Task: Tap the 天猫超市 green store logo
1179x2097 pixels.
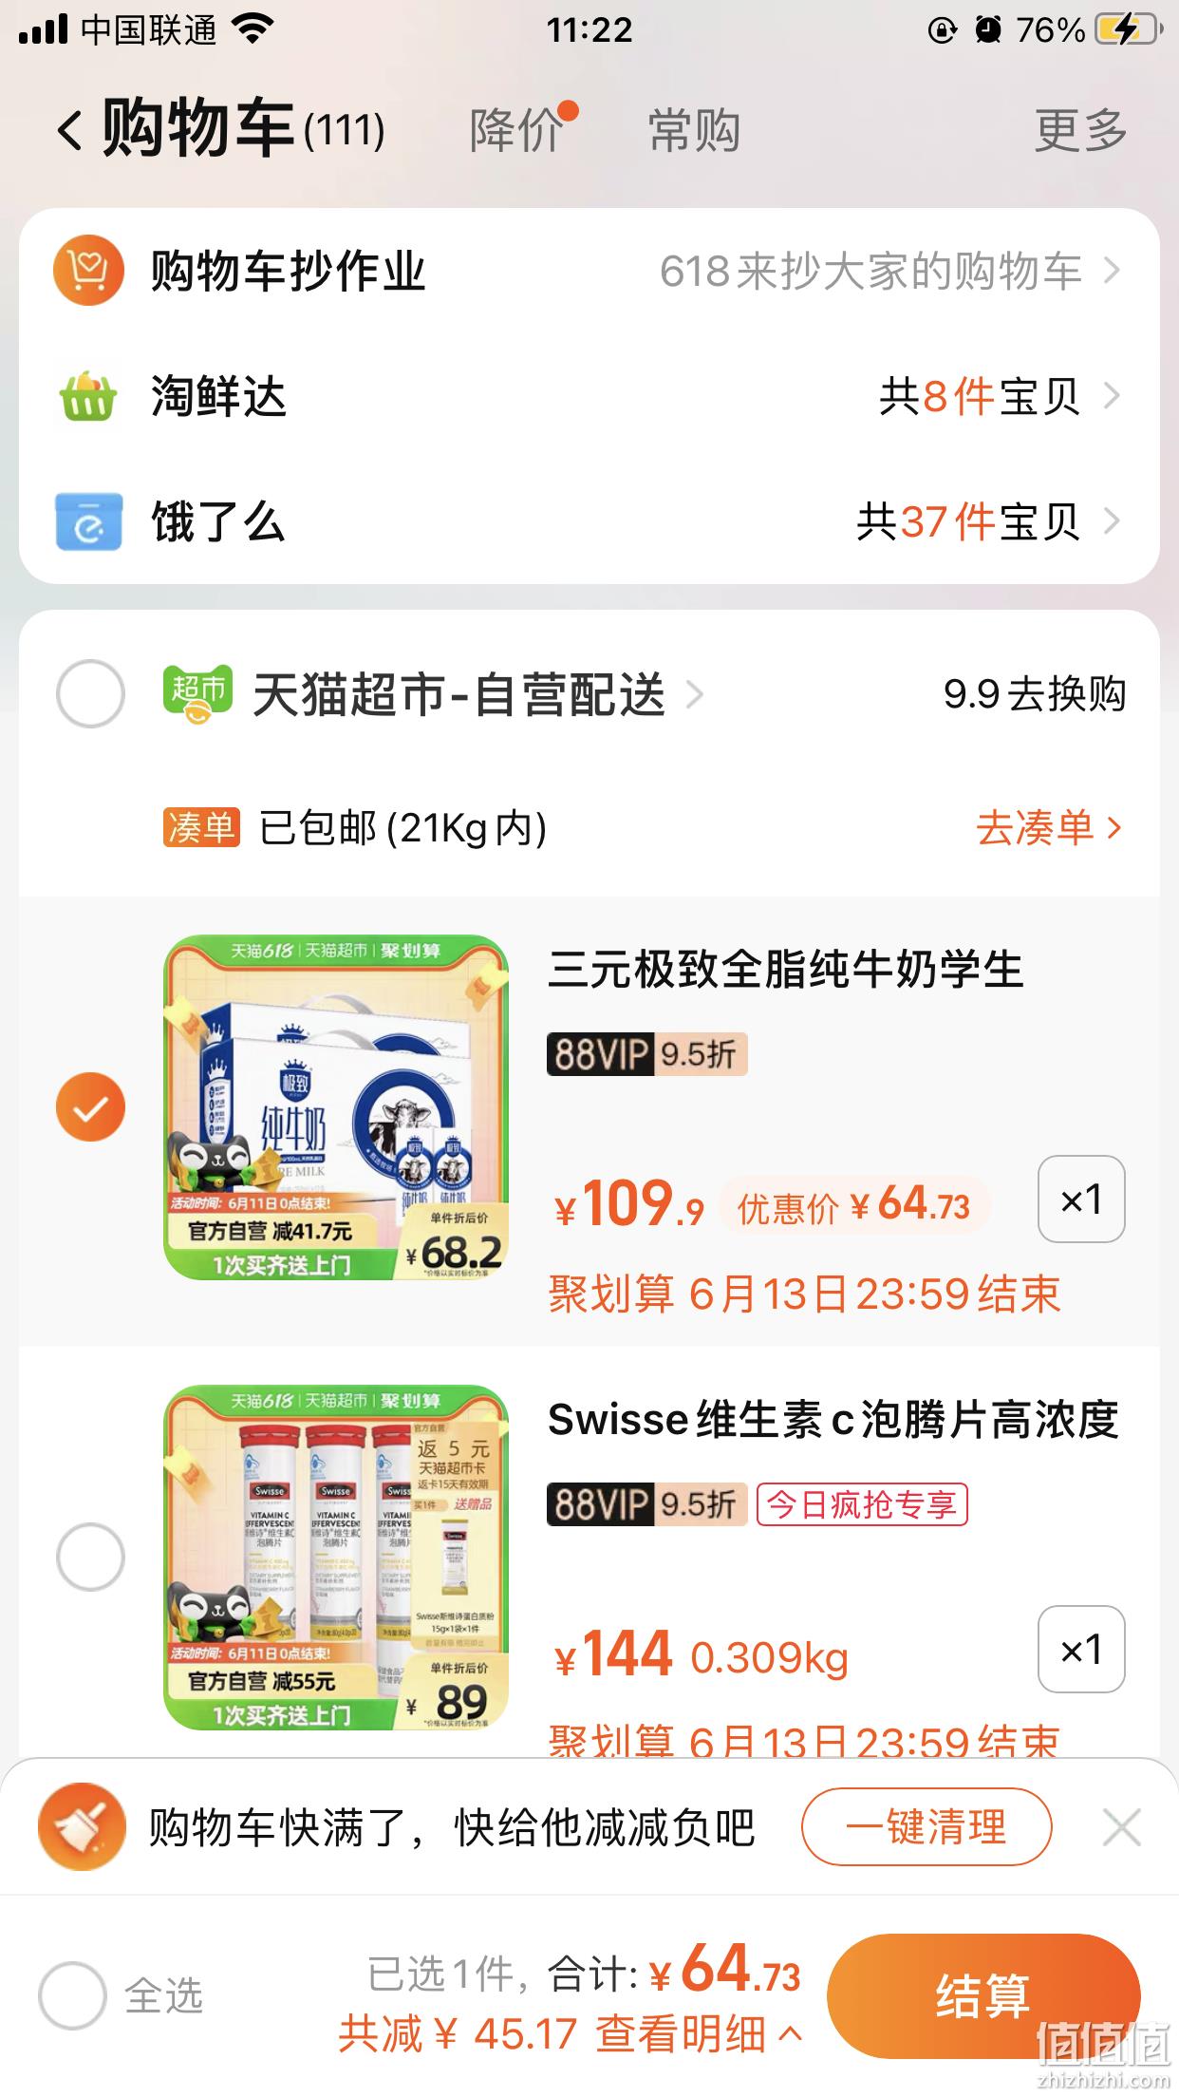Action: [197, 693]
